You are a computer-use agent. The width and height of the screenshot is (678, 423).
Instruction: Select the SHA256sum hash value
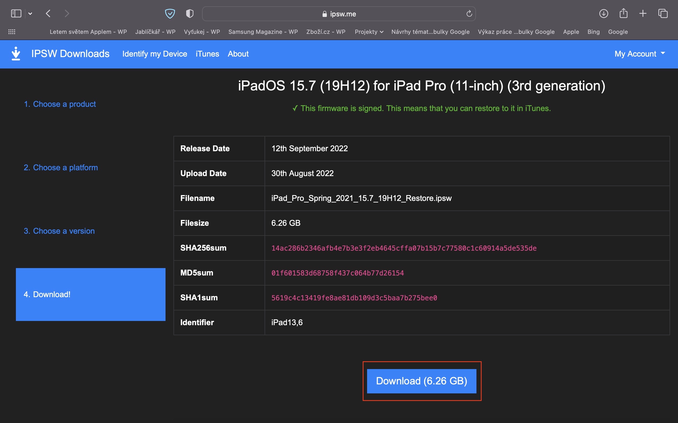pyautogui.click(x=404, y=248)
